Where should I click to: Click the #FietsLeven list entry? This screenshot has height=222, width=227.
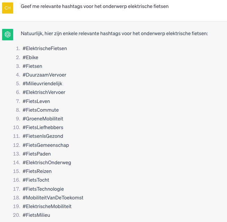pos(36,101)
